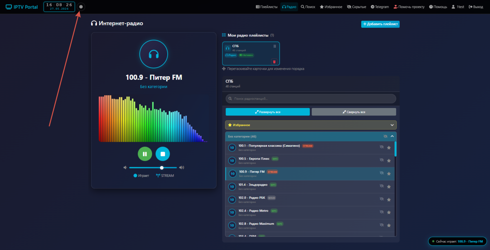Hide station 100.1 - Популярная классика

pos(382,147)
